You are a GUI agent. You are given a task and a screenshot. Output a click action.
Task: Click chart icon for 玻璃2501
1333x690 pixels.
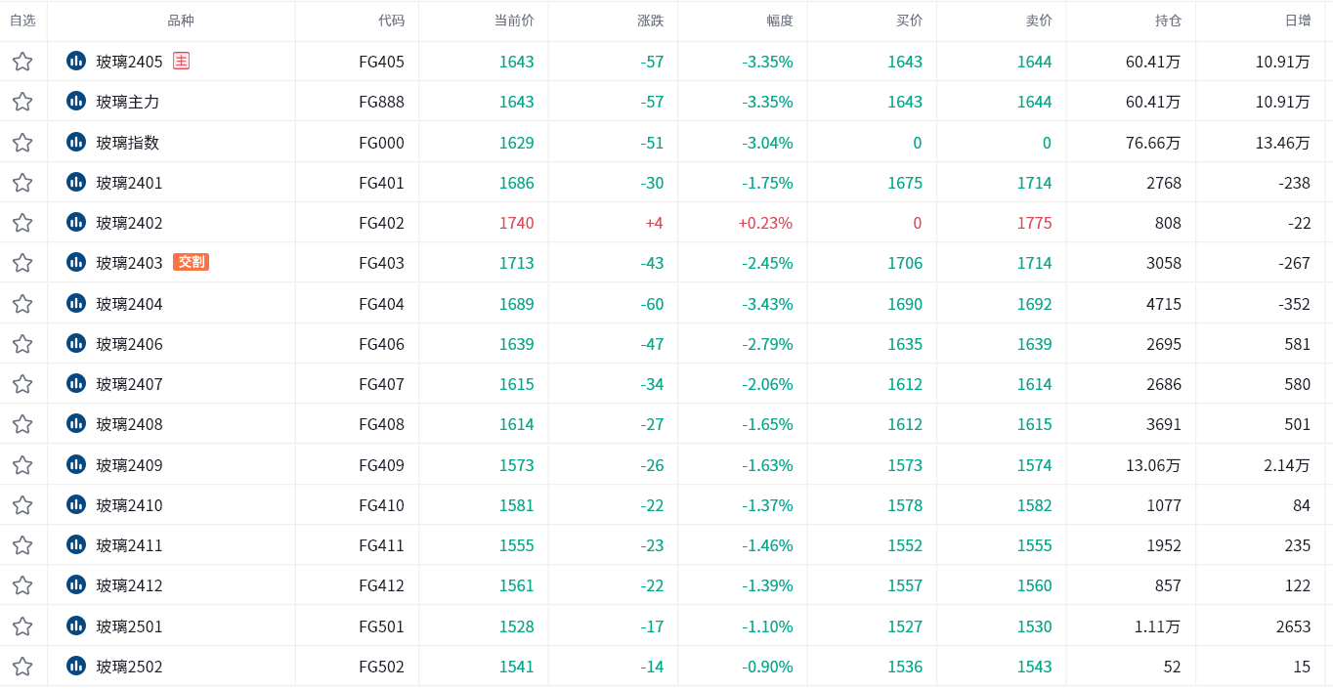tap(76, 626)
